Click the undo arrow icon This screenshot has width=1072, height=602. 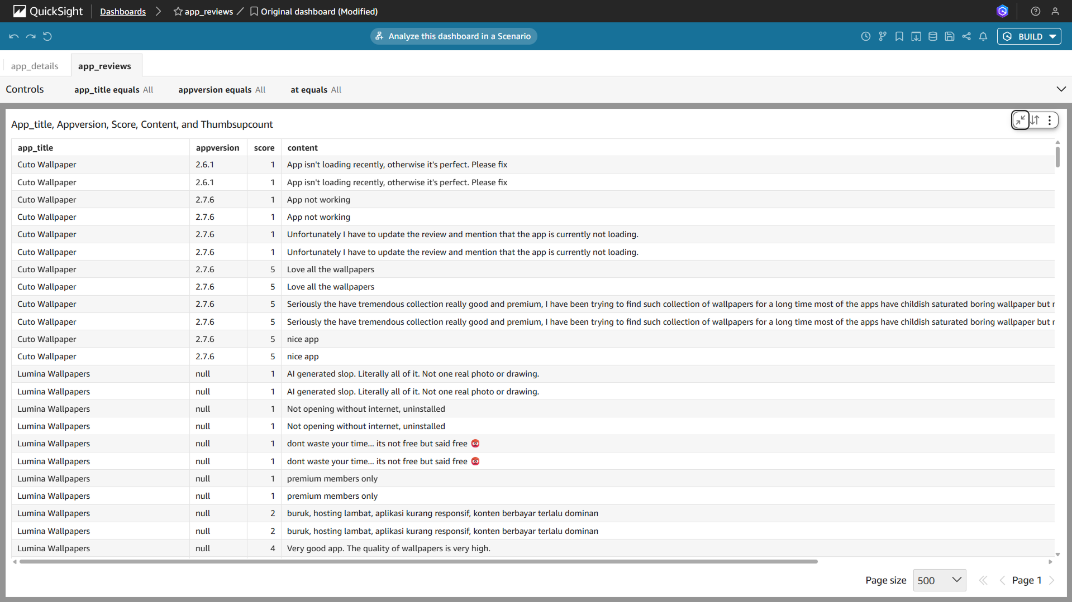click(x=14, y=36)
